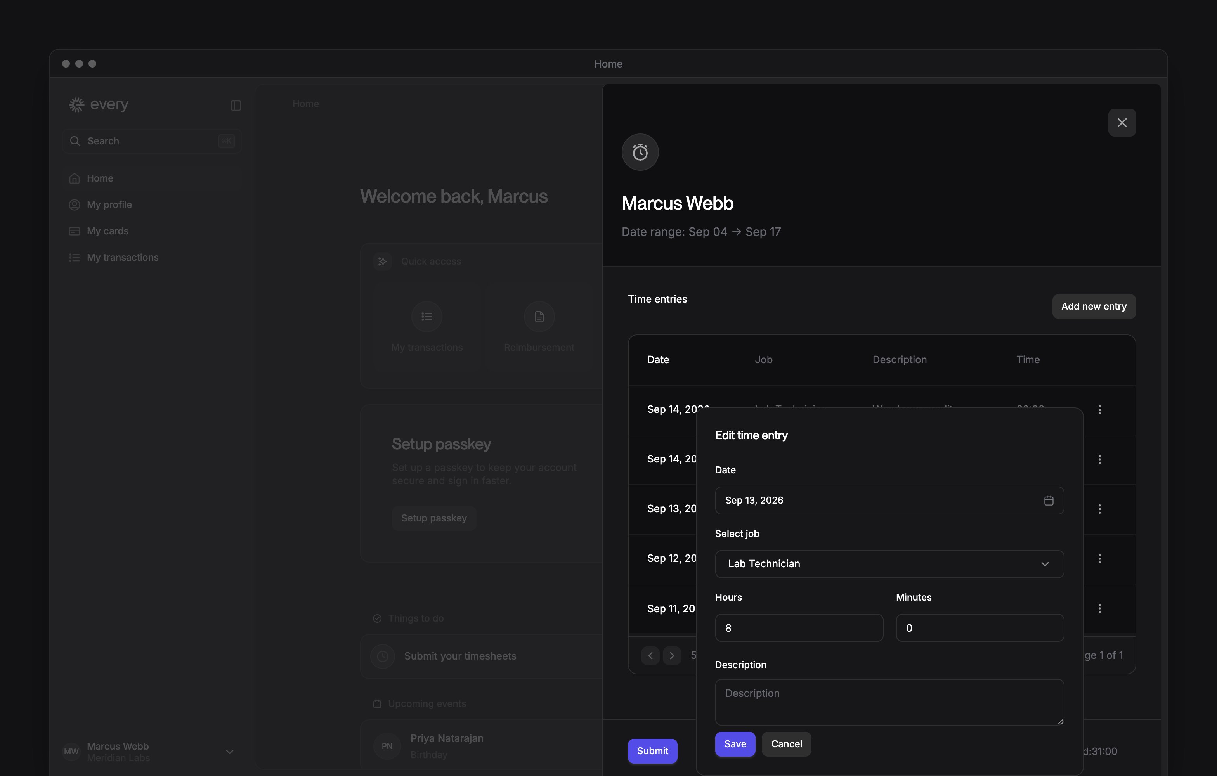This screenshot has width=1217, height=776.
Task: Go to next page of time entries
Action: 672,655
